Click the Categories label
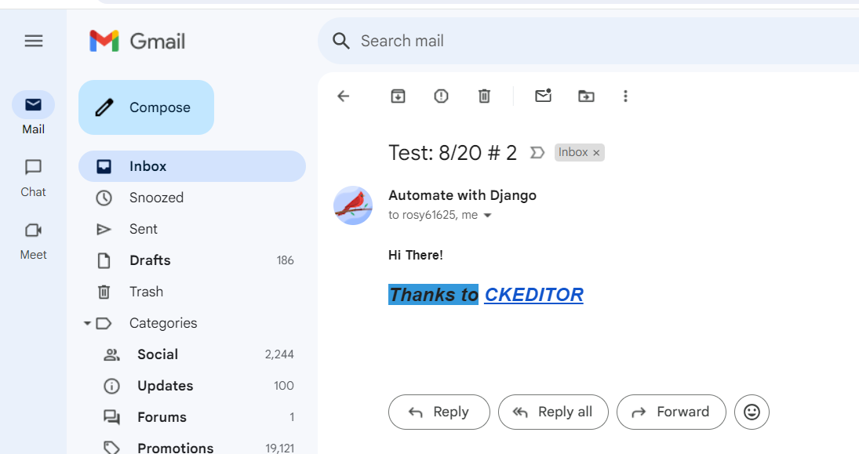 [163, 323]
